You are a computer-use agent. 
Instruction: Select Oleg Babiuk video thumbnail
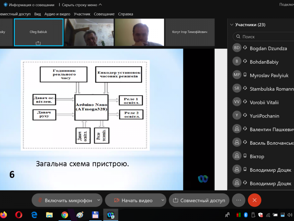(x=39, y=32)
